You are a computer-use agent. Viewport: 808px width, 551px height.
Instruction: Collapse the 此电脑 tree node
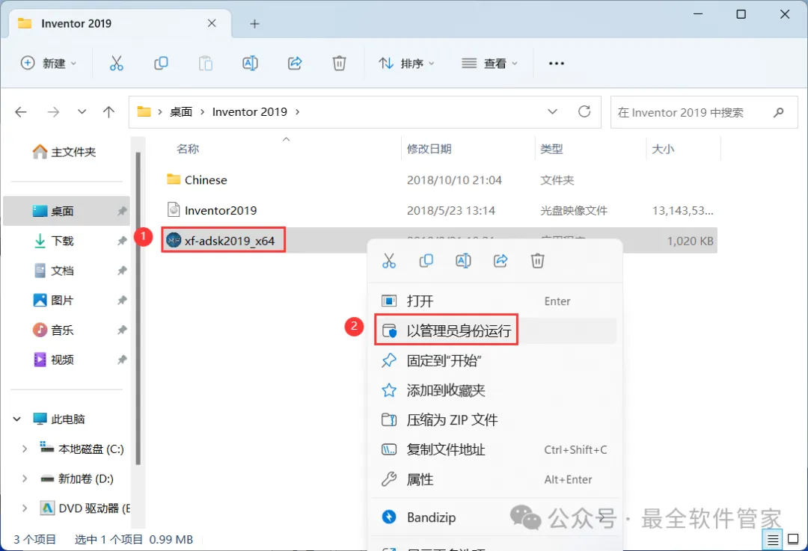(x=17, y=419)
